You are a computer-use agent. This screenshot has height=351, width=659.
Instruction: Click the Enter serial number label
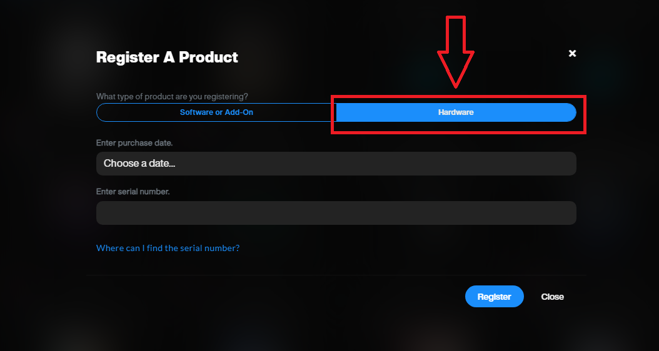[x=133, y=192]
